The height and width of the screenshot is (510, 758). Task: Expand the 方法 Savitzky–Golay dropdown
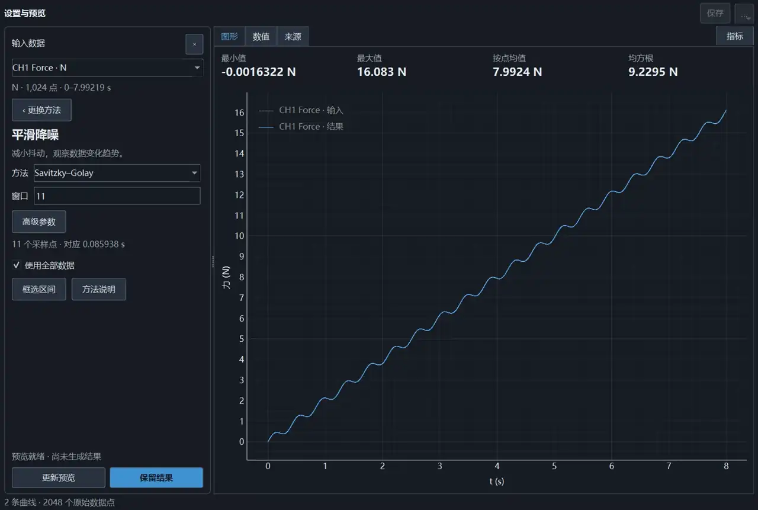click(117, 173)
